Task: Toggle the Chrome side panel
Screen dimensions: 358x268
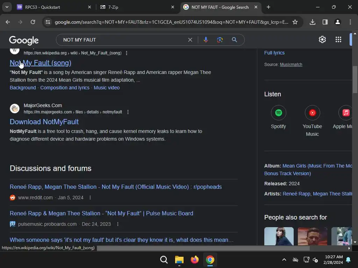Action: pos(325,22)
